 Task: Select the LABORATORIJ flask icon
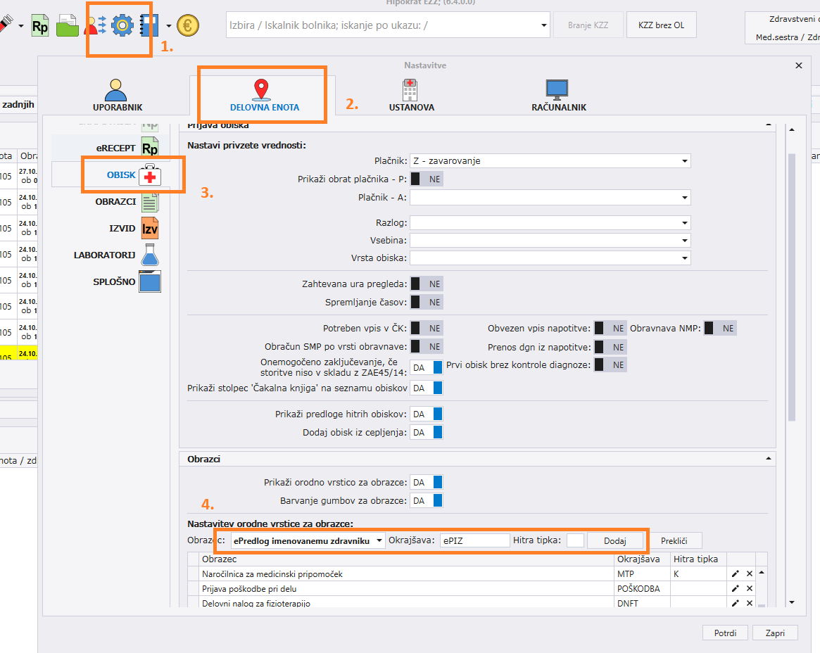[x=150, y=255]
